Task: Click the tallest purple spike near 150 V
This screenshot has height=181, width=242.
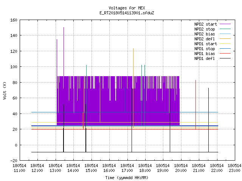Action: [64, 52]
